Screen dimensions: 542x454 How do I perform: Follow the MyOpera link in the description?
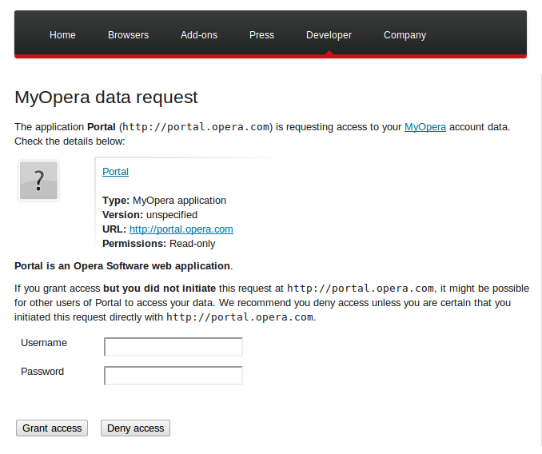click(x=425, y=127)
